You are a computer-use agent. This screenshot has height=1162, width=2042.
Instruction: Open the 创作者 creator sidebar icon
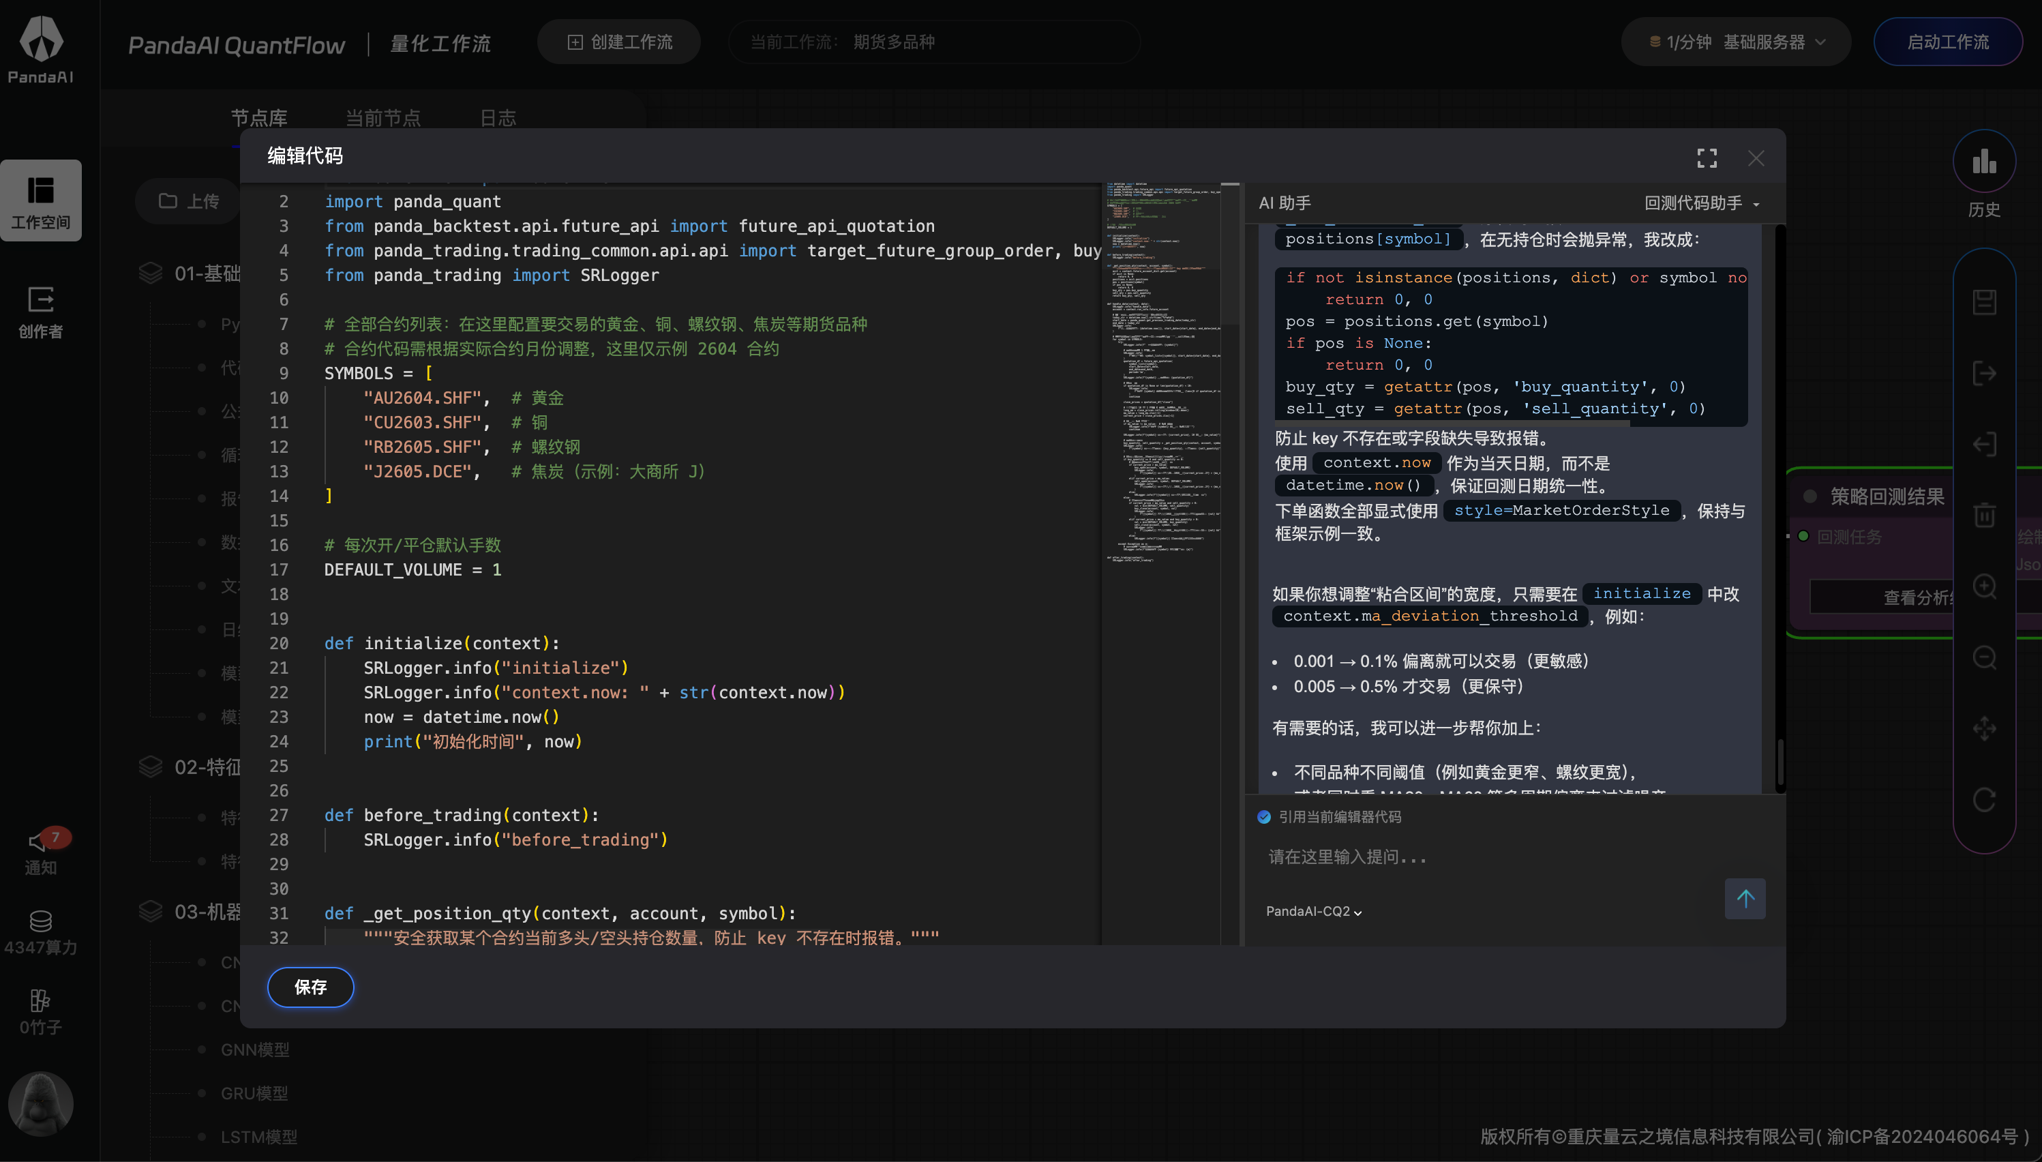(41, 312)
